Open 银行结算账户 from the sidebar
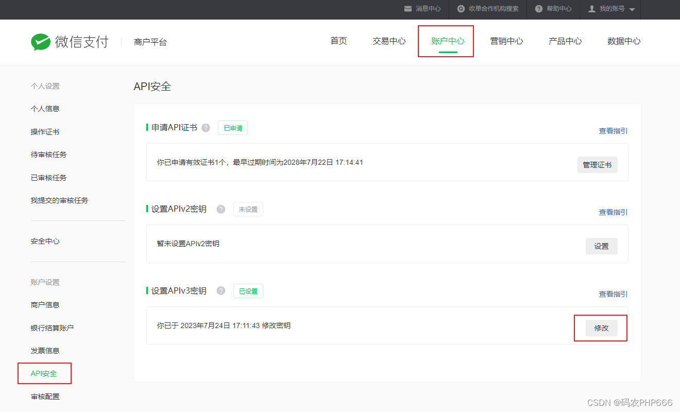 click(52, 327)
